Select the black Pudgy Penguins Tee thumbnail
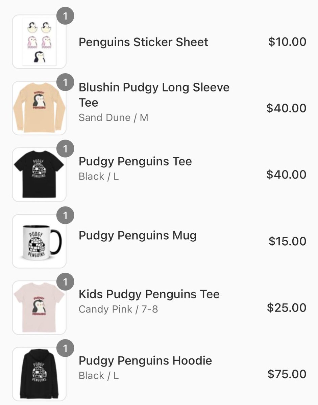The image size is (318, 405). point(39,174)
